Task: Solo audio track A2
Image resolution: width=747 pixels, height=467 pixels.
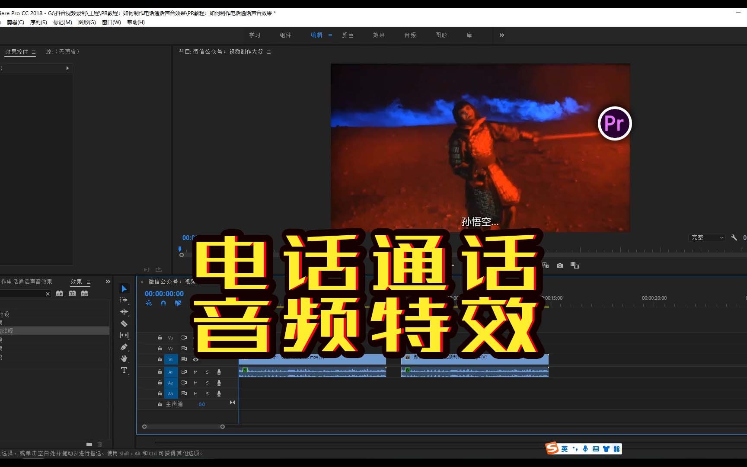Action: tap(207, 383)
